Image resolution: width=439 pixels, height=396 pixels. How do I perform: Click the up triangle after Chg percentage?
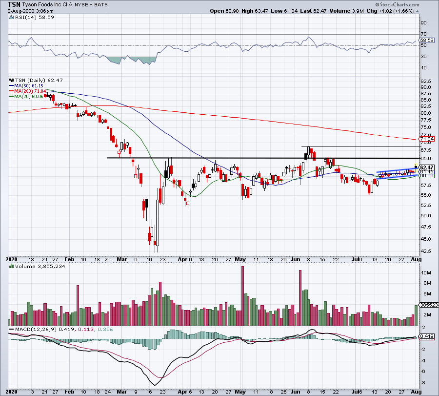point(417,11)
